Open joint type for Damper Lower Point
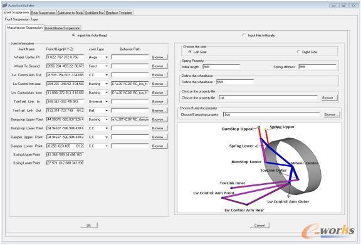The width and height of the screenshot is (361, 245). [107, 146]
